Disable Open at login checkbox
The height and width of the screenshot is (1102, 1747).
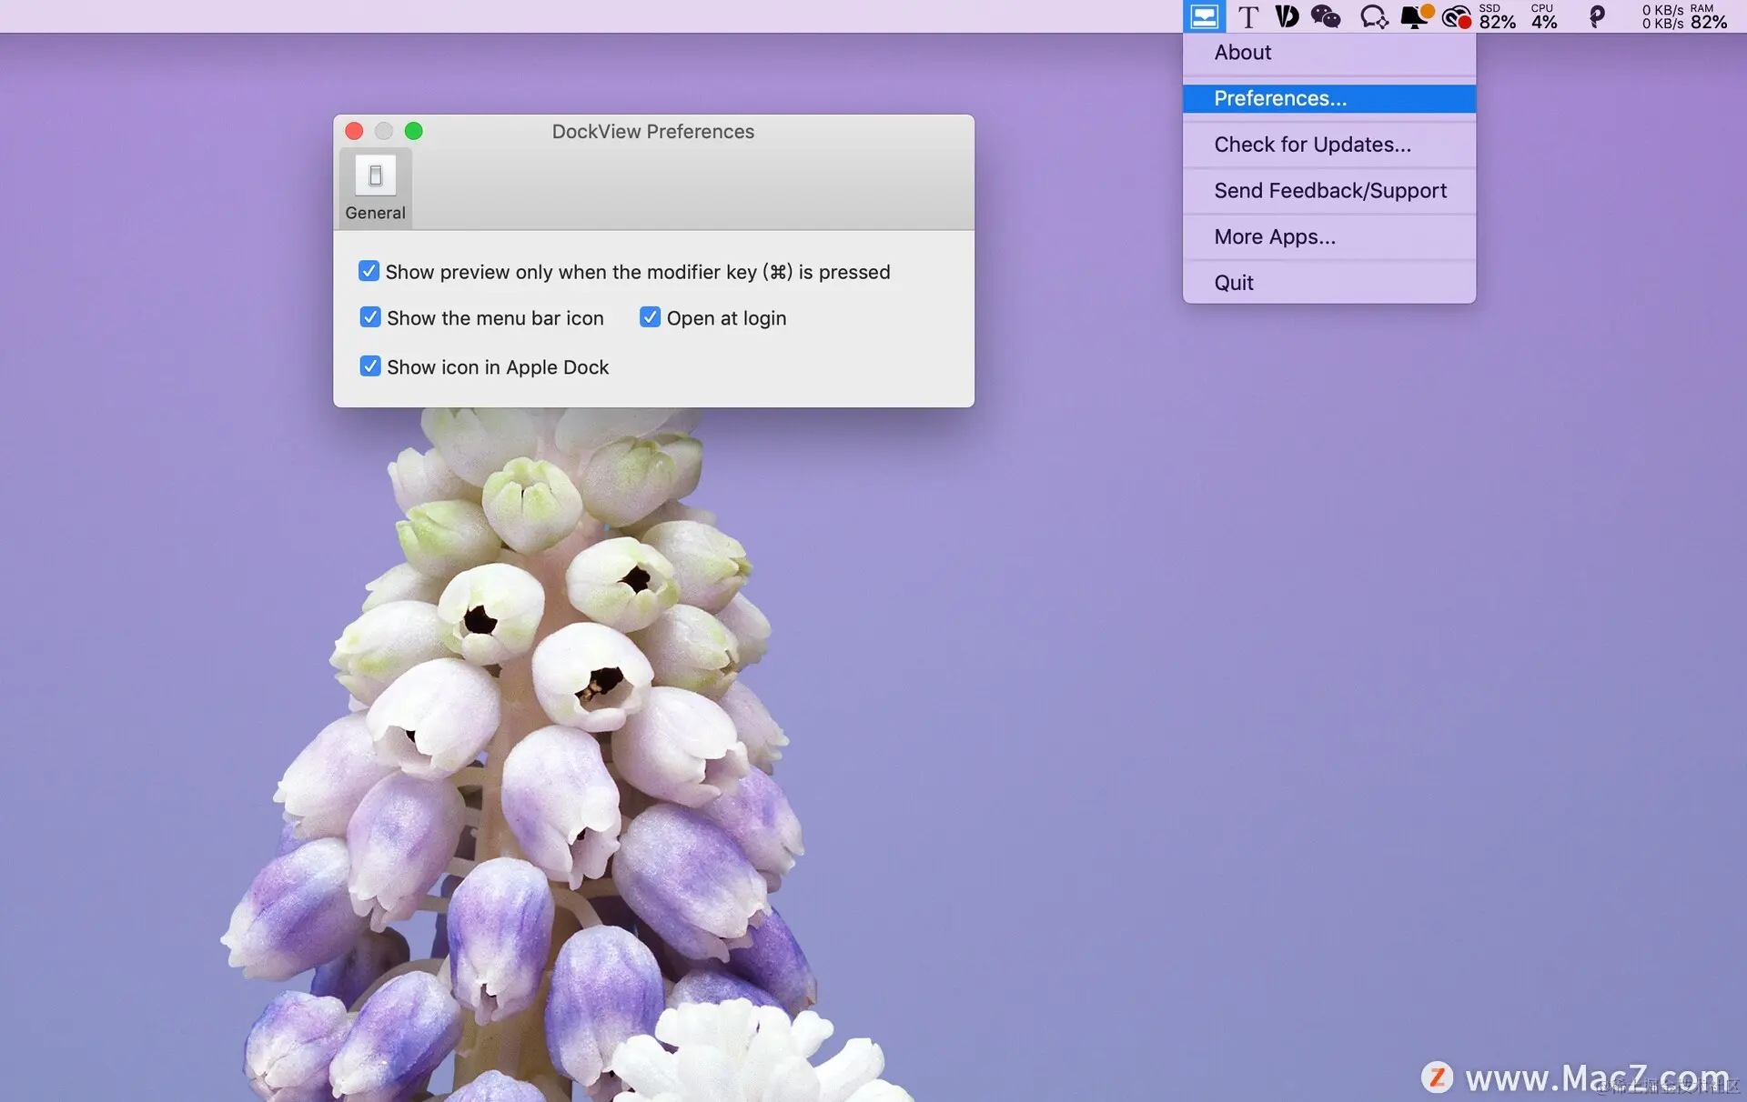click(650, 317)
